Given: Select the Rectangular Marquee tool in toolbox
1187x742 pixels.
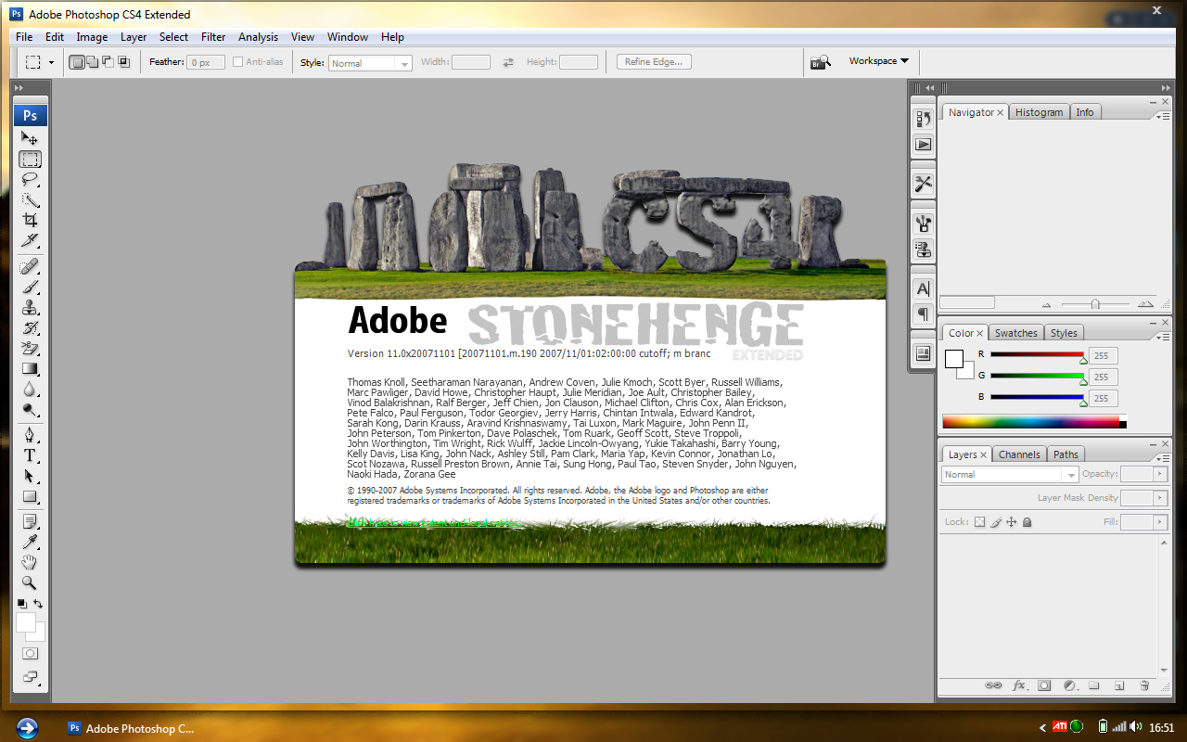Looking at the screenshot, I should (31, 160).
